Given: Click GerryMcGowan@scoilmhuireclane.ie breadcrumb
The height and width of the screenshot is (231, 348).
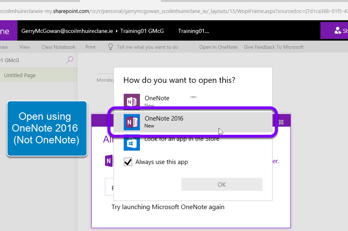Looking at the screenshot, I should [x=67, y=31].
